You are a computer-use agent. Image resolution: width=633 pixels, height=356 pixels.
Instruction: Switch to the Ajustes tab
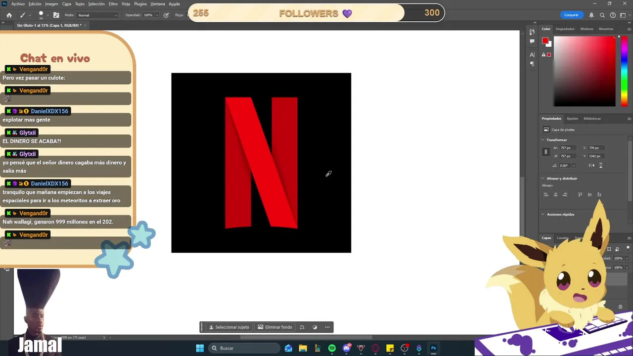(x=572, y=119)
